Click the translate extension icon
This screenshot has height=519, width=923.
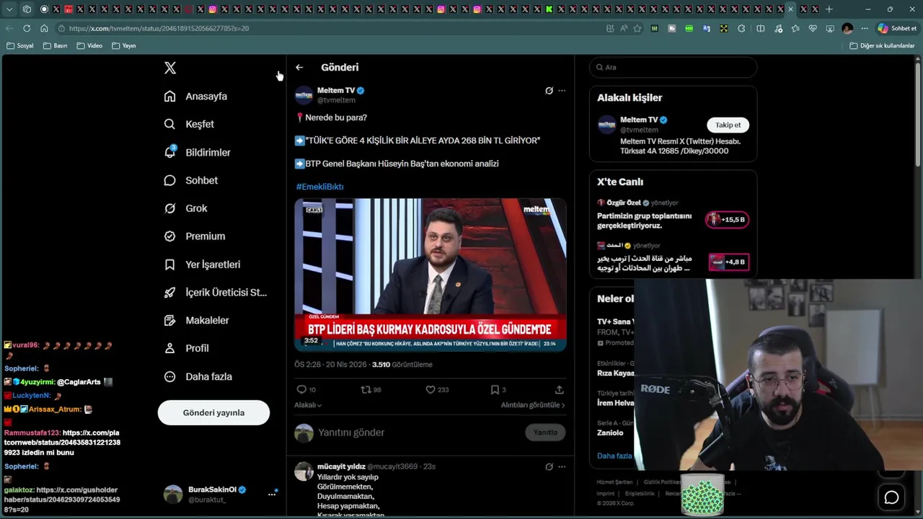[707, 28]
